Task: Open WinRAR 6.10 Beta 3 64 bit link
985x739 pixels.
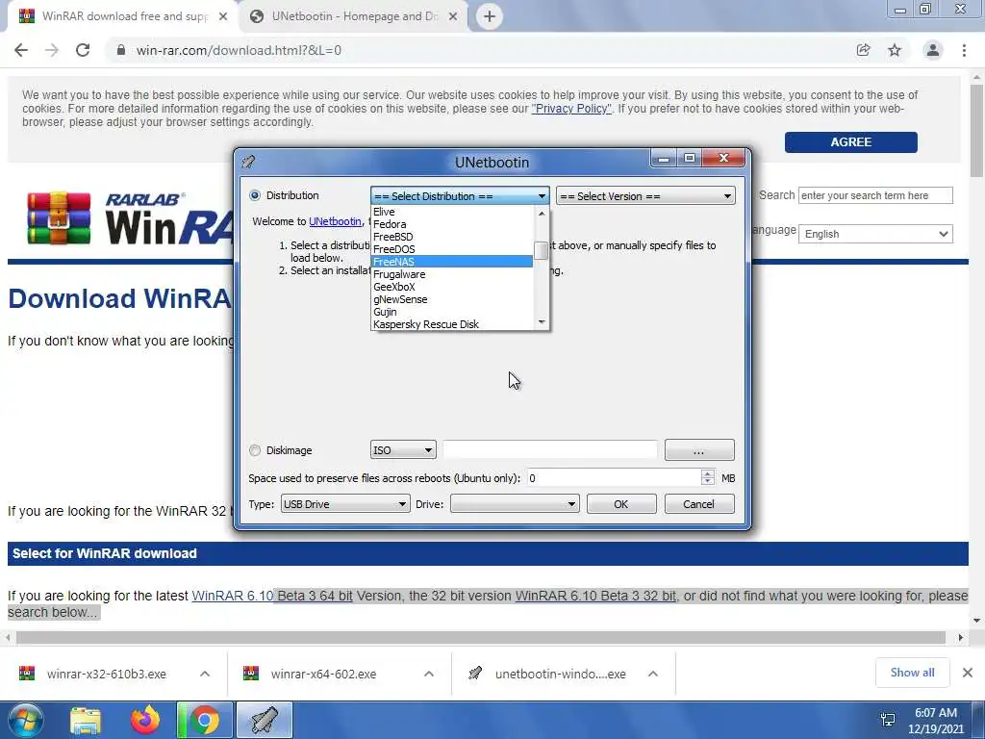Action: (x=272, y=596)
